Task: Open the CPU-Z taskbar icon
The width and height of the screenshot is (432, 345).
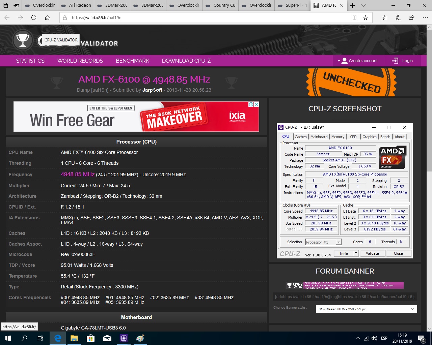Action: click(x=124, y=338)
